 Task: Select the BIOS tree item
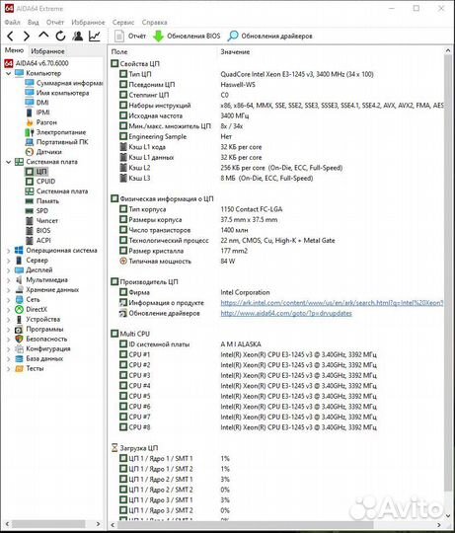coord(38,231)
